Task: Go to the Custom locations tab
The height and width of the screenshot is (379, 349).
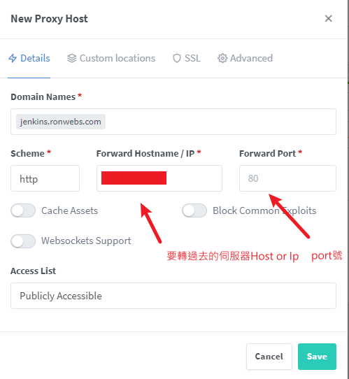Action: [111, 58]
